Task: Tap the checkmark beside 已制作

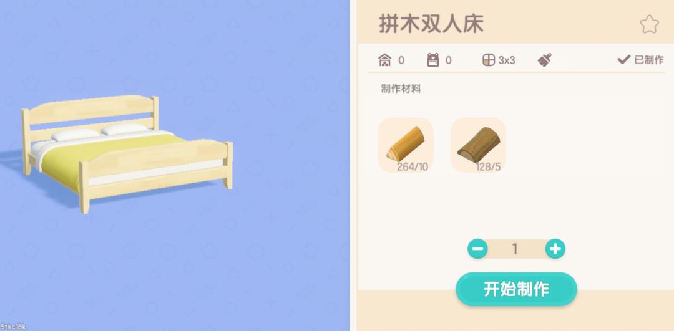Action: (x=623, y=60)
